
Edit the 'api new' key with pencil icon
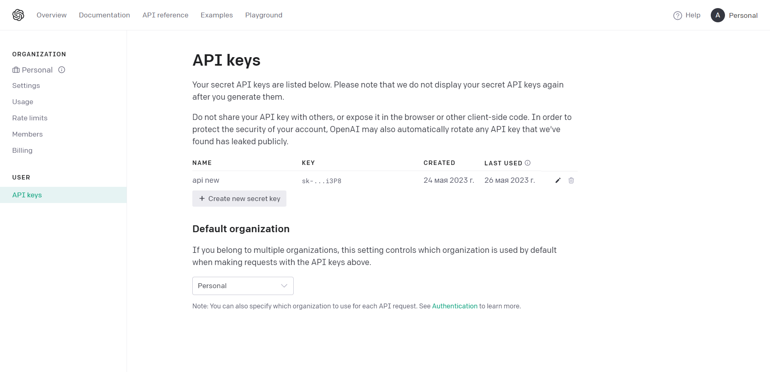coord(558,180)
